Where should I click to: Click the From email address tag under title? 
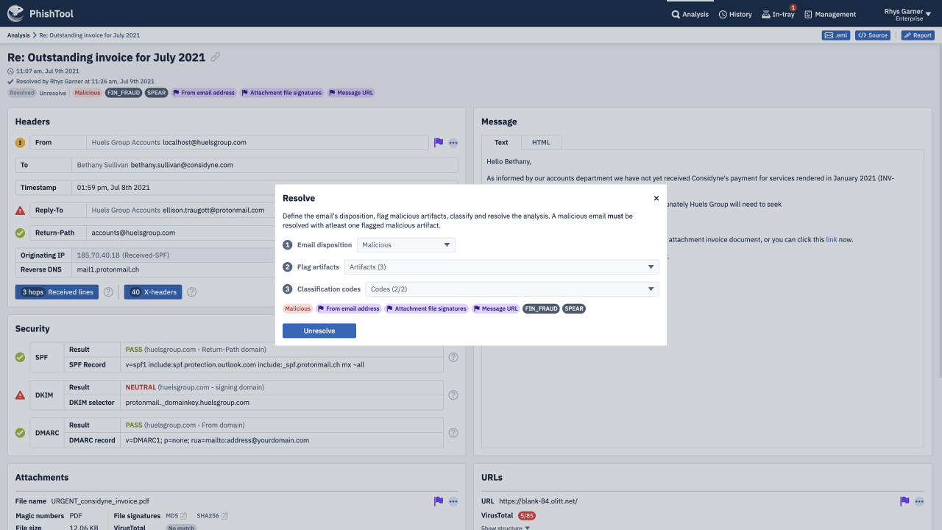point(203,93)
